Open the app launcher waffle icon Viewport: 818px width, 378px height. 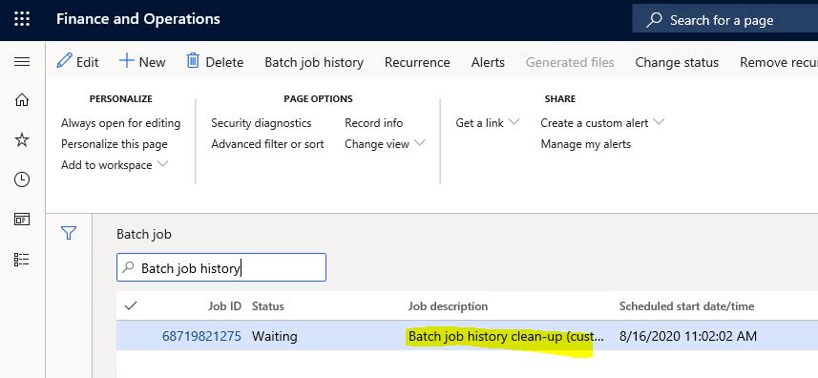click(22, 19)
